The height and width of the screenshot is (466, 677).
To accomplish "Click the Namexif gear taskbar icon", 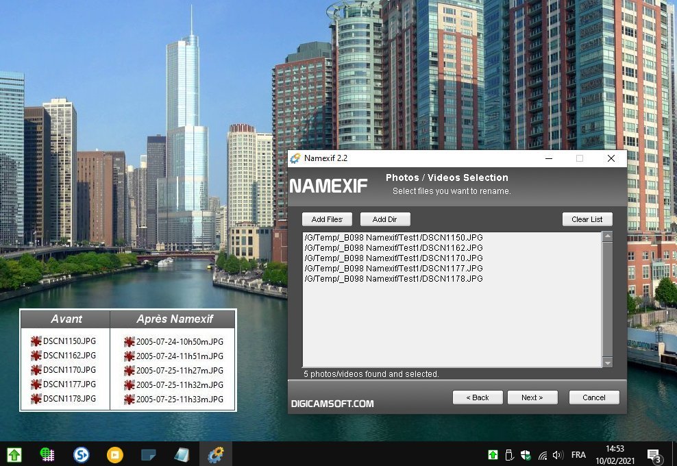I will 215,454.
